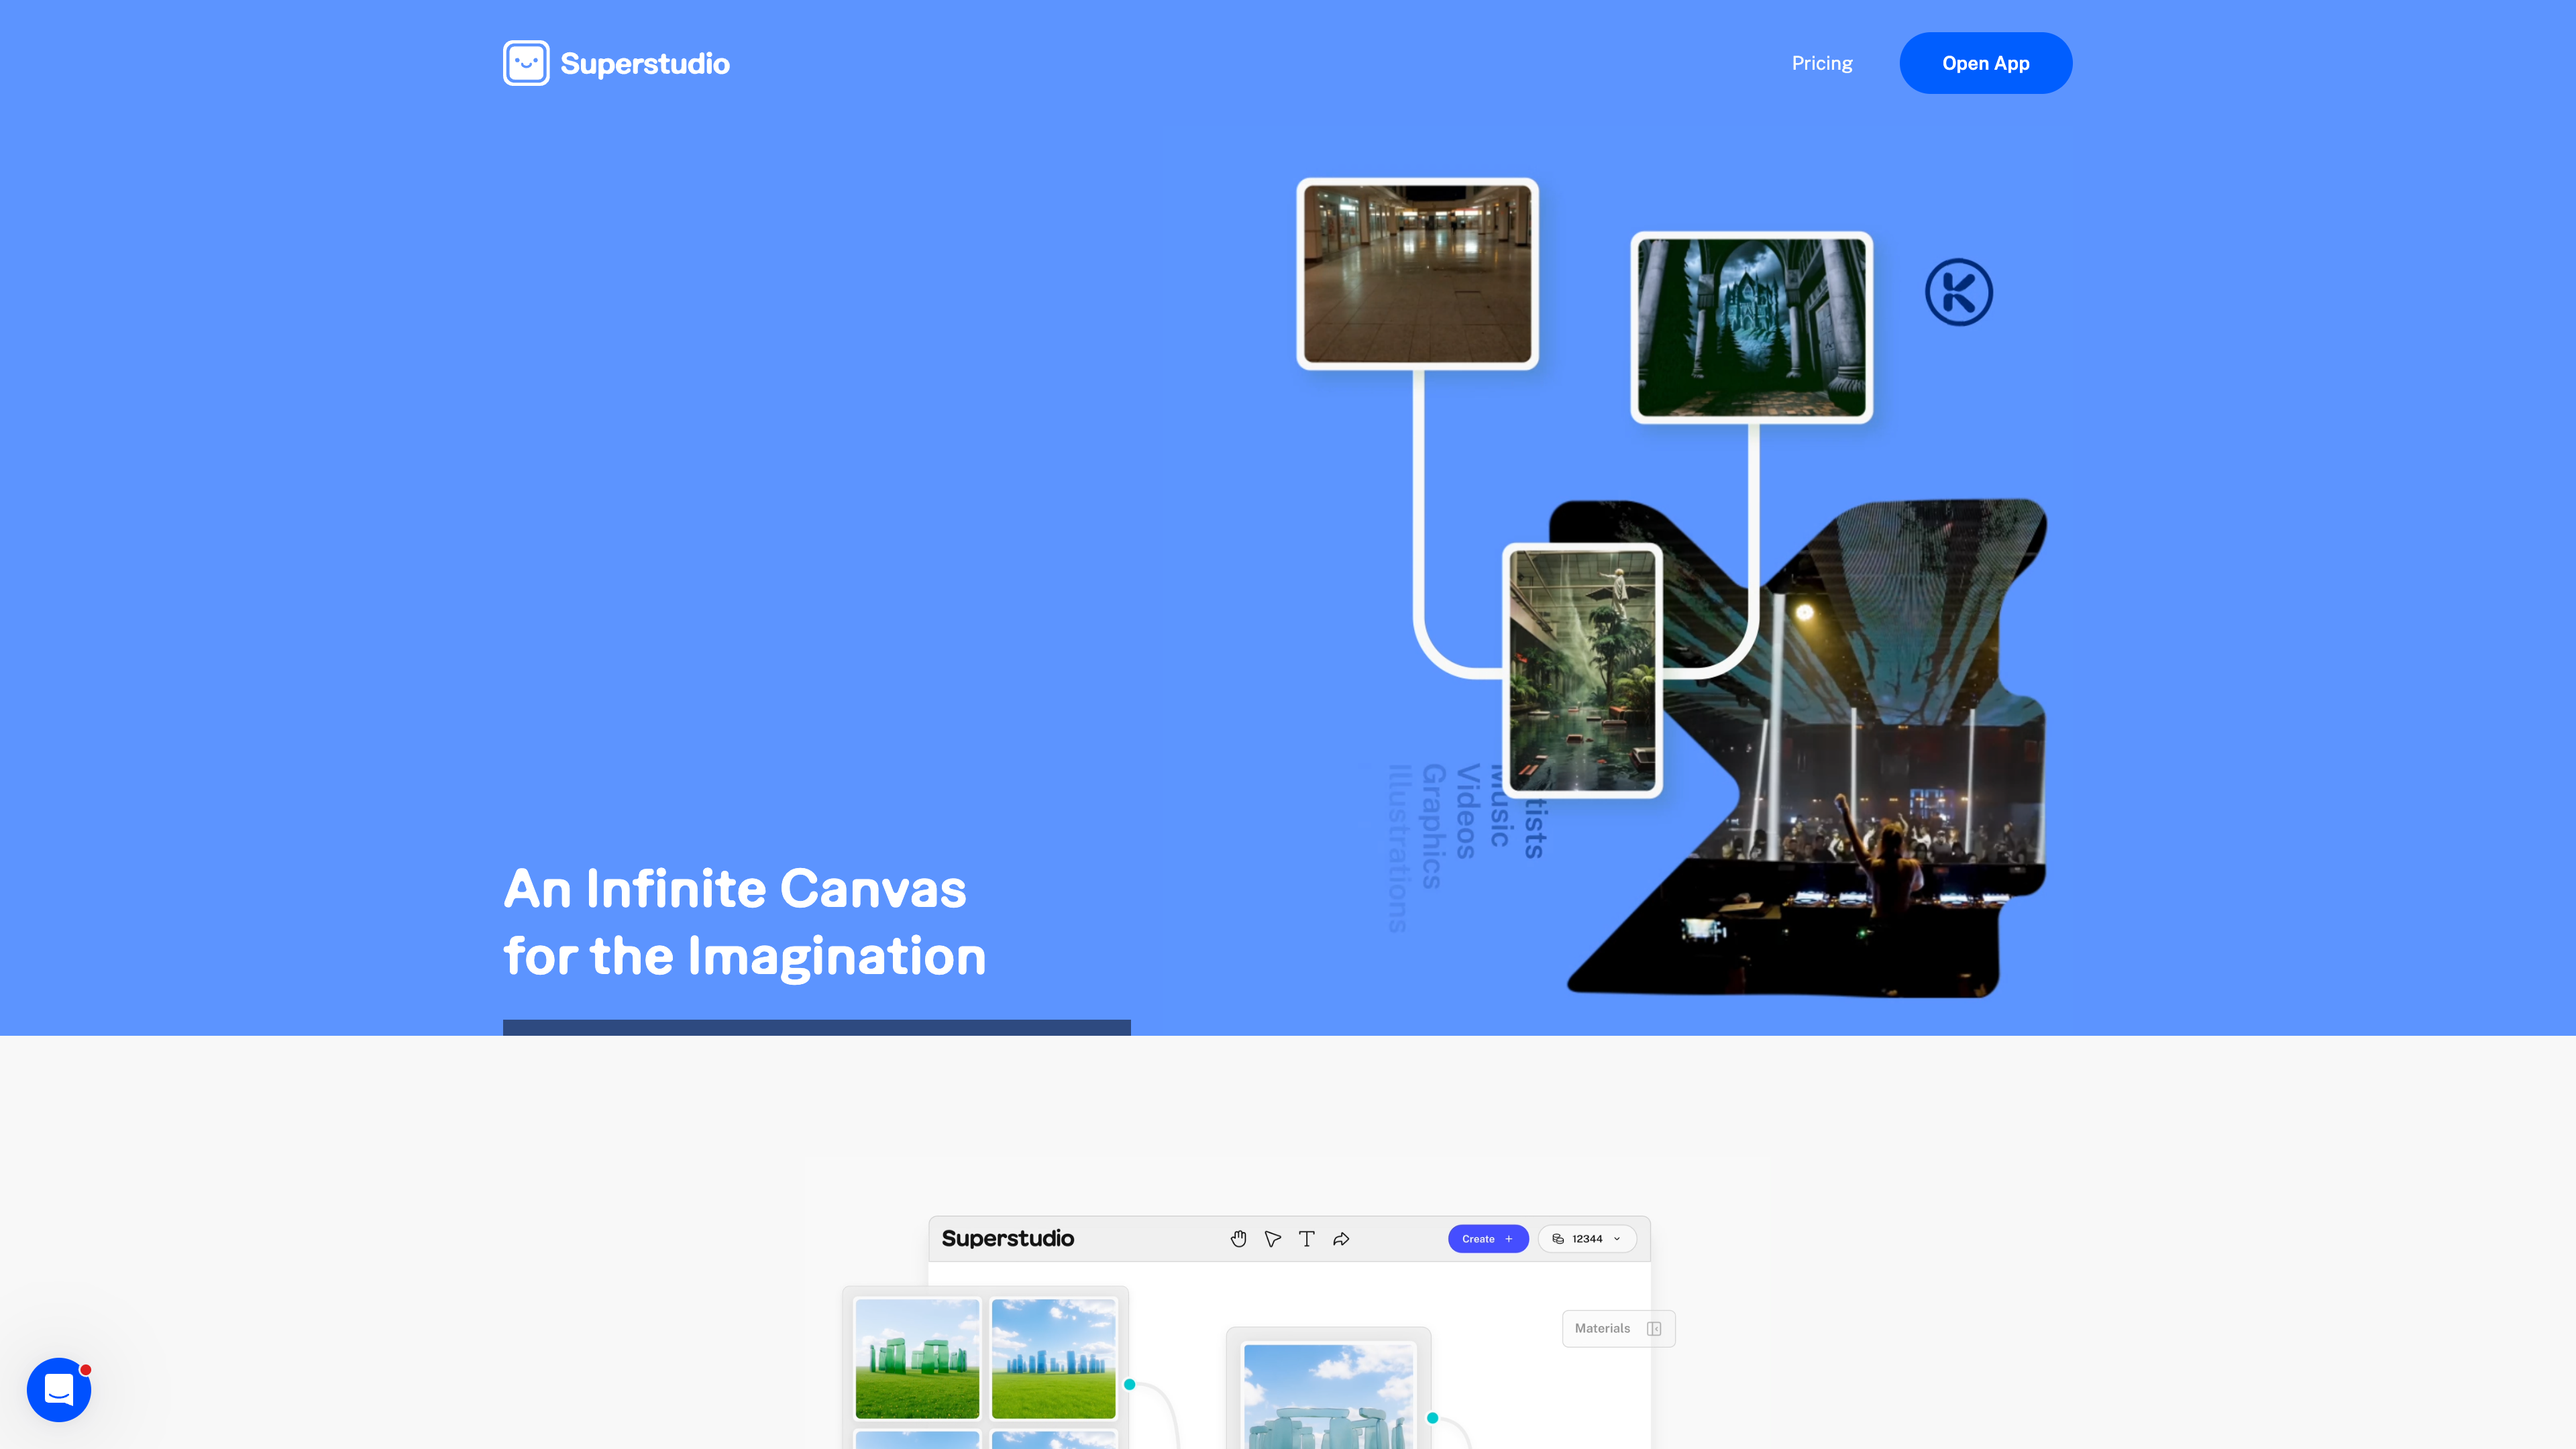The image size is (2576, 1449).
Task: Click the flooded jungle interior image
Action: 1582,670
